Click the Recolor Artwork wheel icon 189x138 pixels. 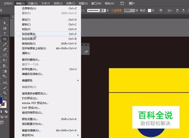tap(160, 11)
